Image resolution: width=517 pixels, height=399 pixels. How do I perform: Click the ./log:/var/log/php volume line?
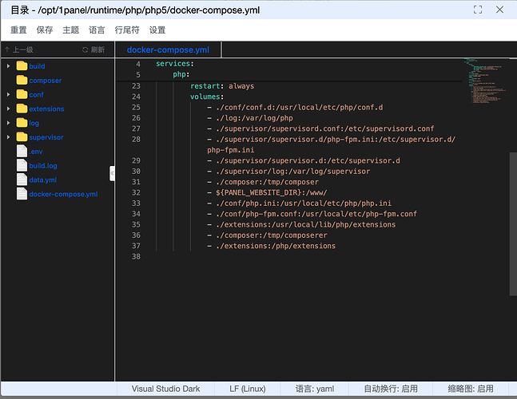(254, 118)
